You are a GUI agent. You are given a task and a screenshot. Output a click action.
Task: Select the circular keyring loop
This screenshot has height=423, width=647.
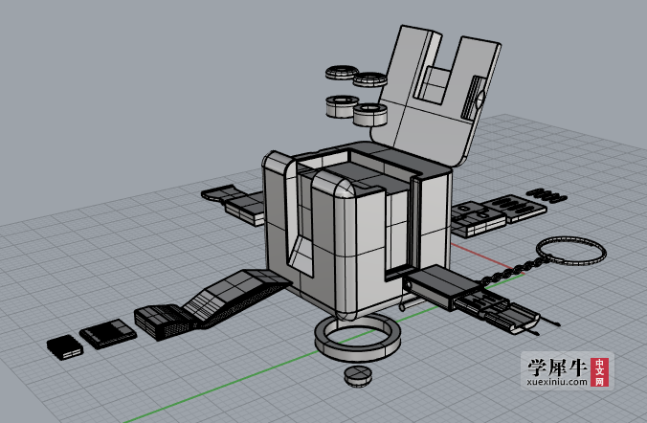pyautogui.click(x=571, y=251)
